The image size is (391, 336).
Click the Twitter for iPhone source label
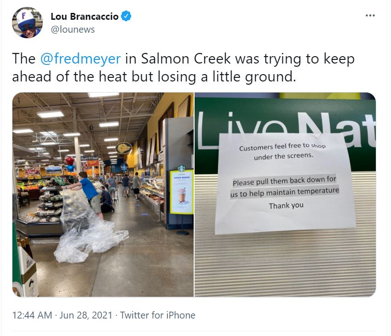[158, 315]
